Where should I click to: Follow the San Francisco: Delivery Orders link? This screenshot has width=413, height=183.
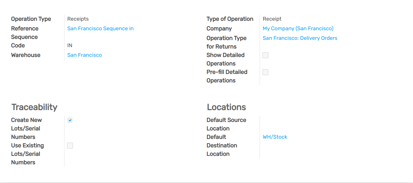(x=300, y=38)
